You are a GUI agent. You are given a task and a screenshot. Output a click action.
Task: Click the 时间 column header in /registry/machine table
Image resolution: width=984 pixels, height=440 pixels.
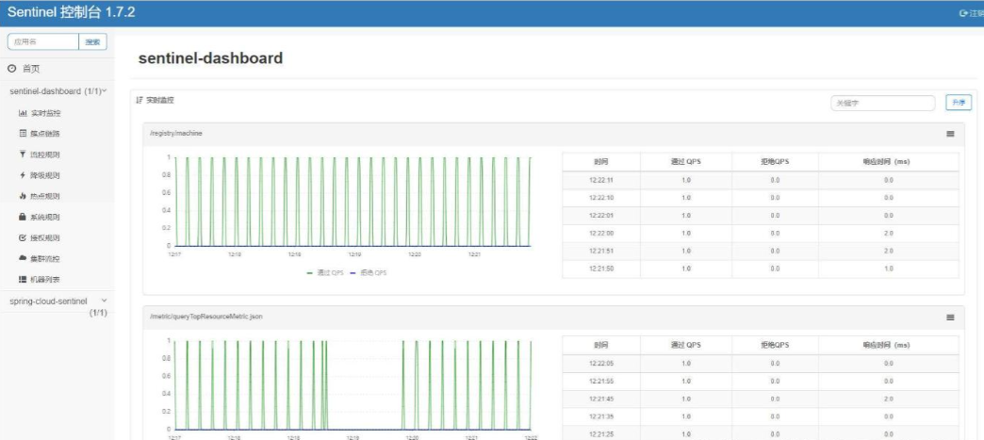pyautogui.click(x=601, y=162)
